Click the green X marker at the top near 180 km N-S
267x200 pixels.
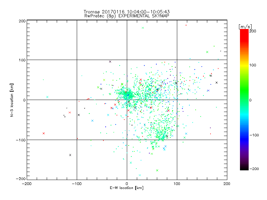pos(143,28)
